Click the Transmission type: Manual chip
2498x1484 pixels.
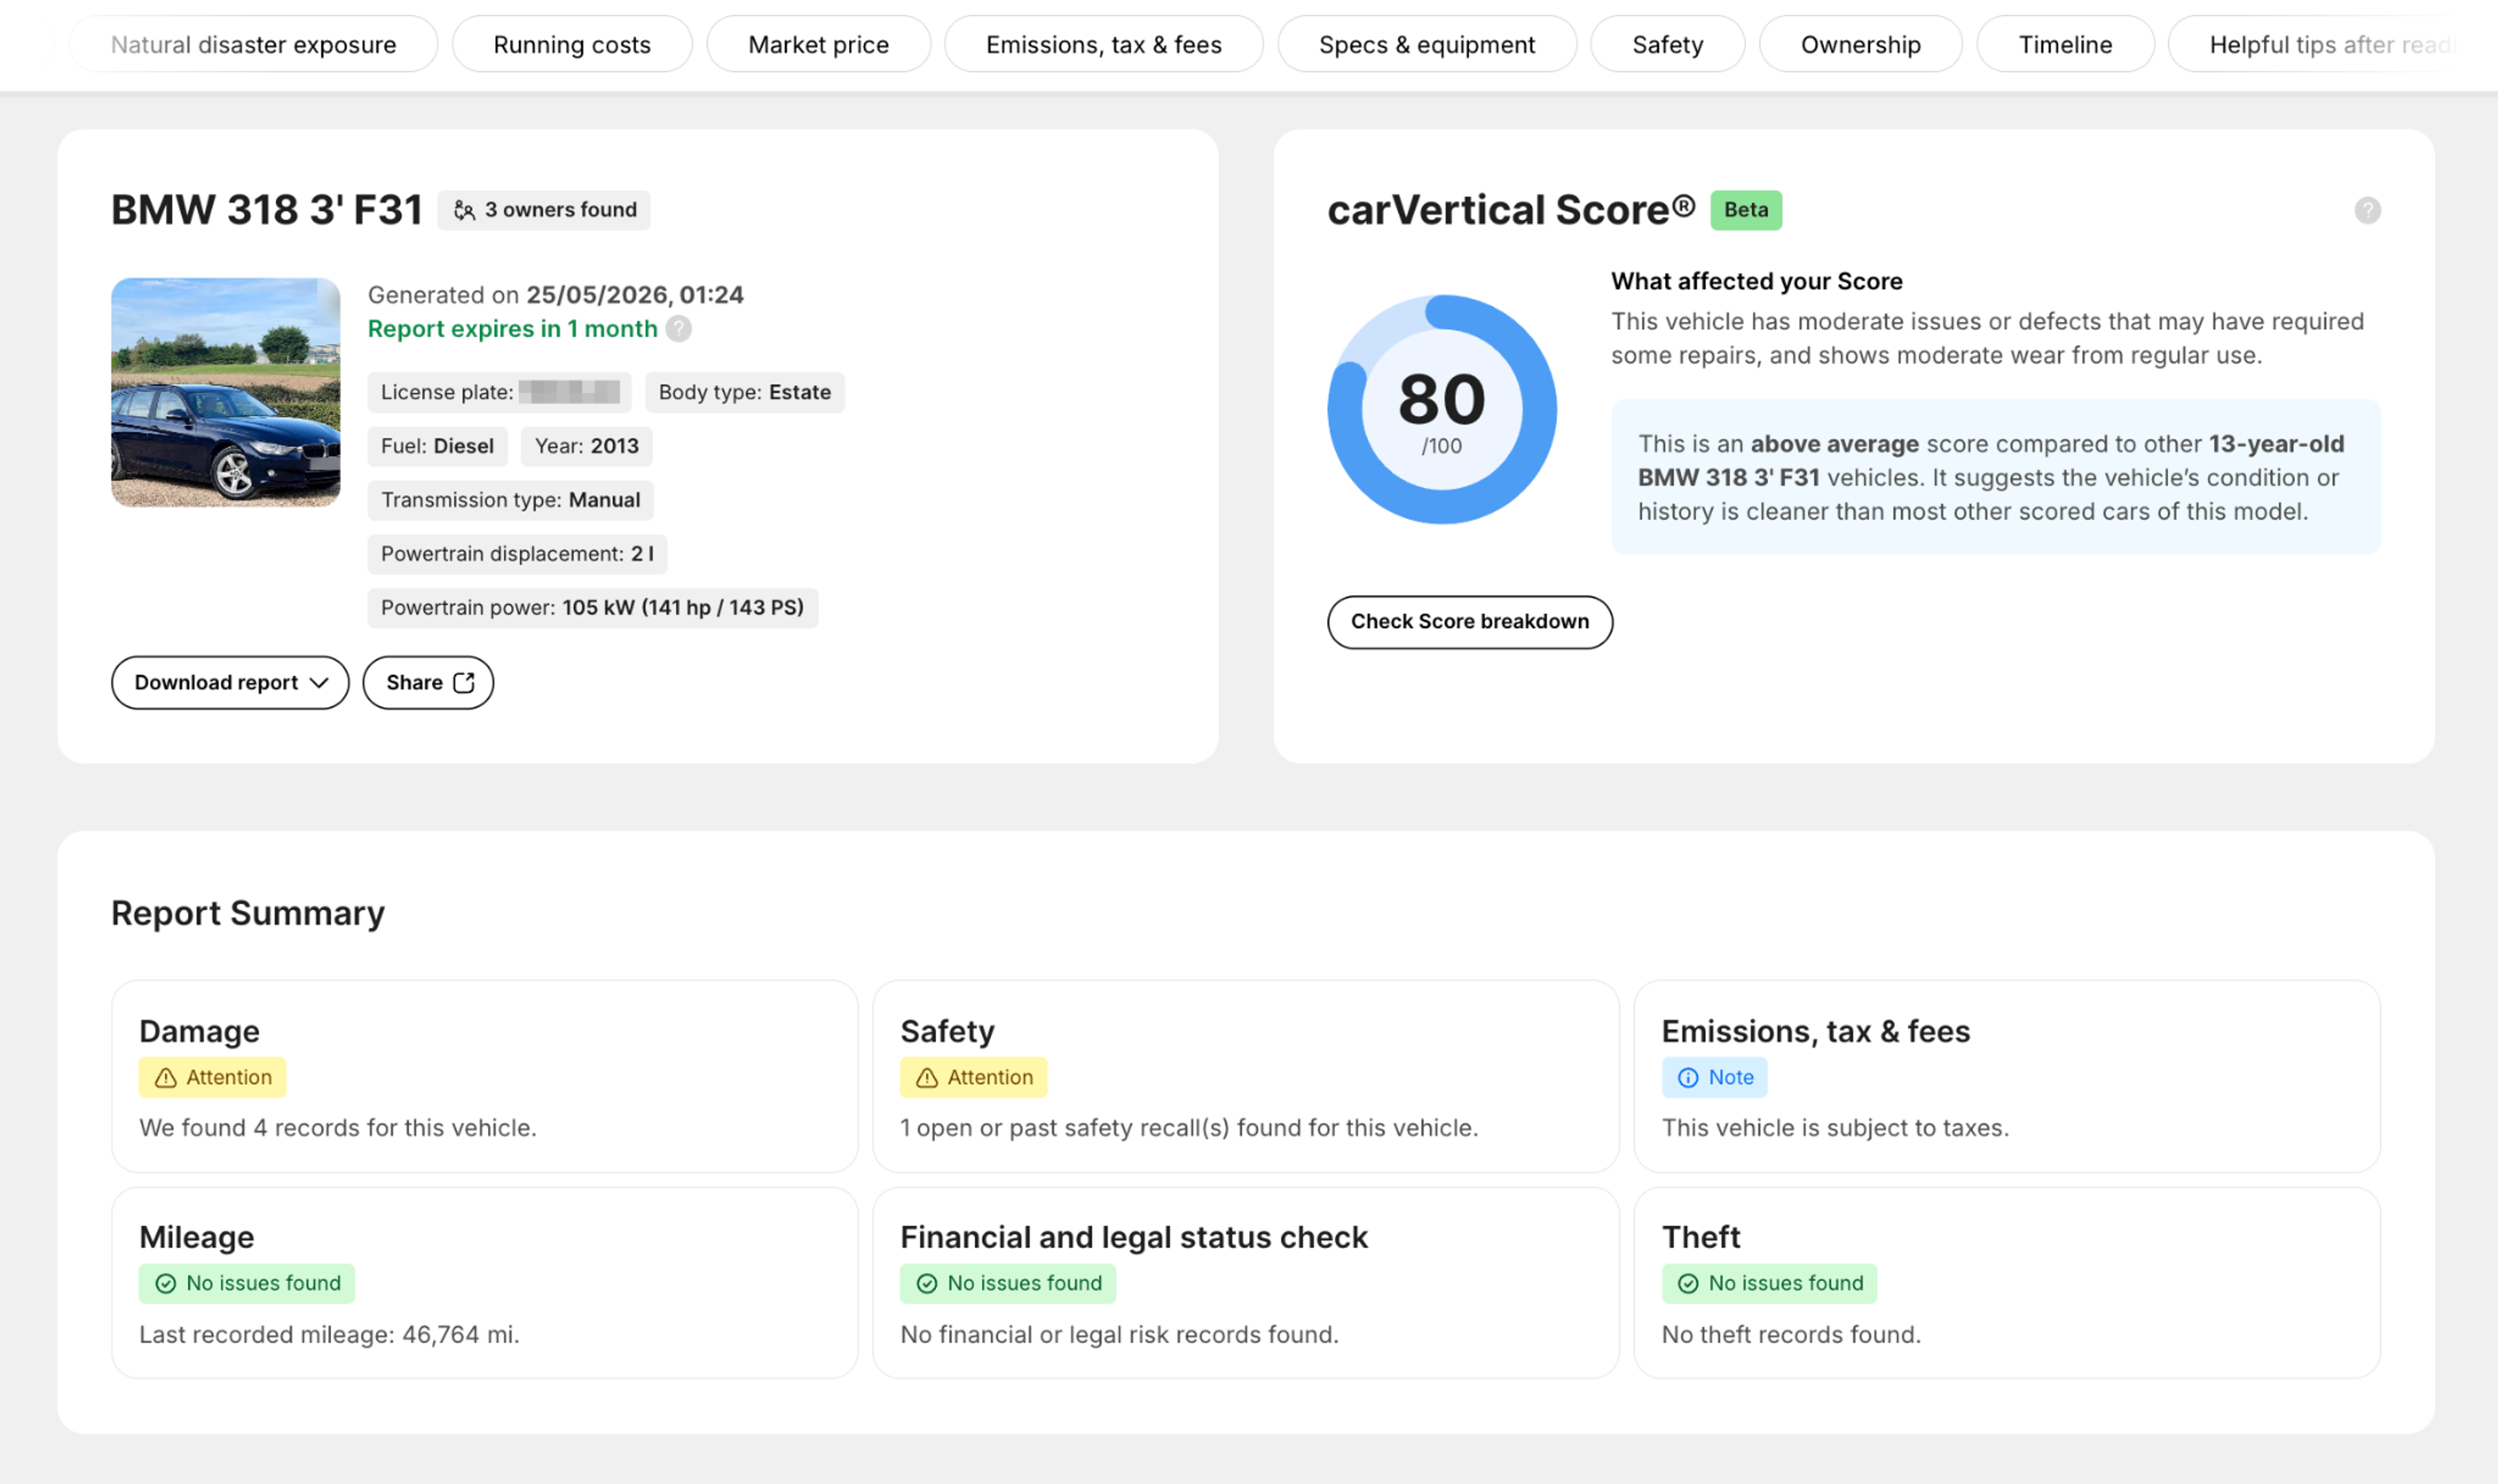click(x=511, y=500)
